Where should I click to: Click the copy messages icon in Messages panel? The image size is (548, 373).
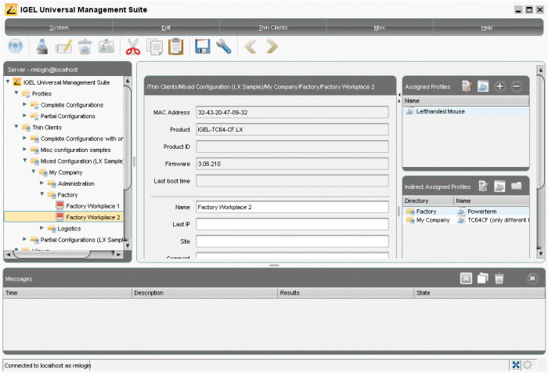pyautogui.click(x=483, y=278)
